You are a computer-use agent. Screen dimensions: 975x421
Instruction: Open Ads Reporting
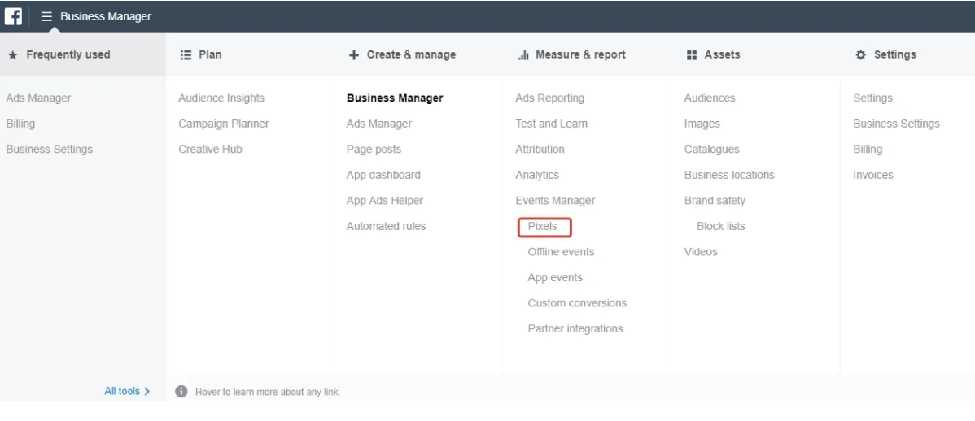coord(549,98)
